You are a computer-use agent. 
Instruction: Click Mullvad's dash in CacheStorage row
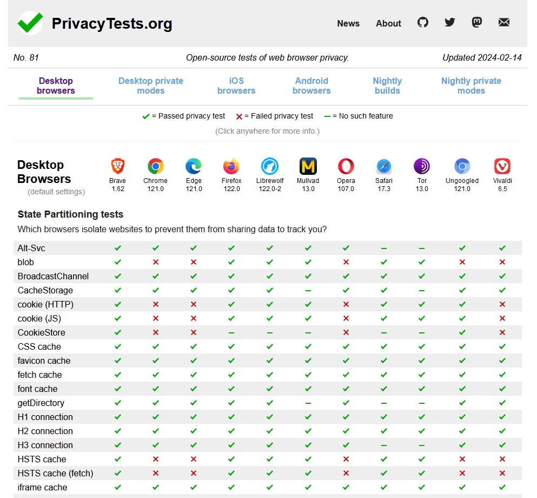coord(308,290)
